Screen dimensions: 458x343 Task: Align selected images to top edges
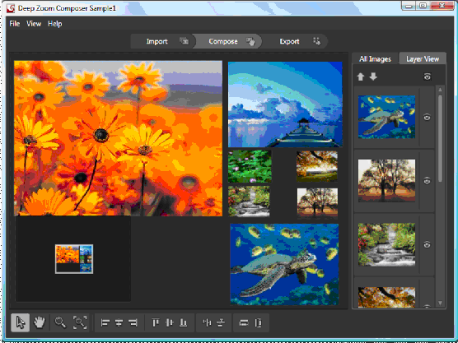point(155,322)
